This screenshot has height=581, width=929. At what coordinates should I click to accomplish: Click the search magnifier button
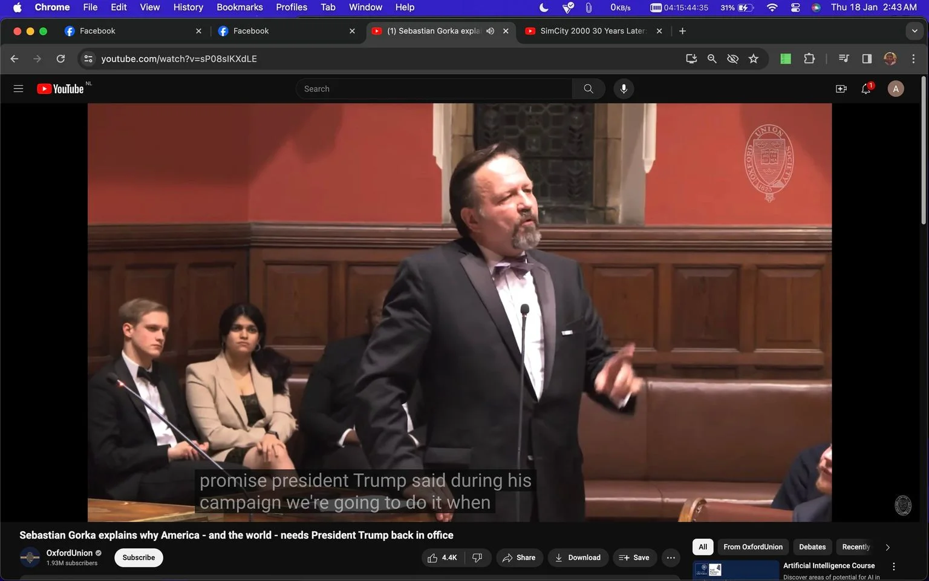click(x=588, y=89)
